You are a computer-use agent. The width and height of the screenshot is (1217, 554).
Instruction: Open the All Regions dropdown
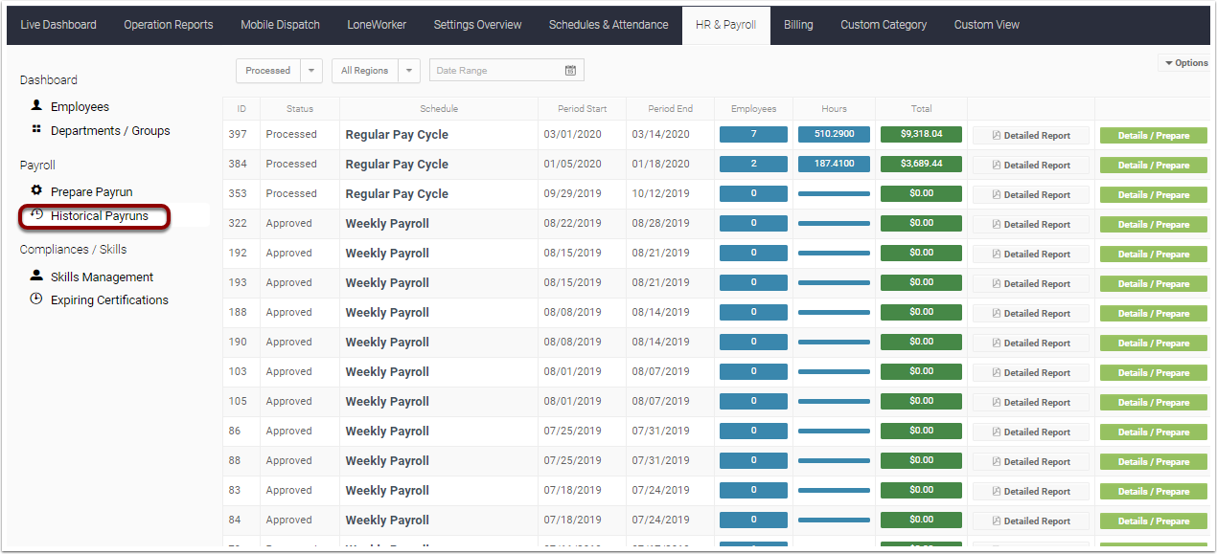(409, 70)
